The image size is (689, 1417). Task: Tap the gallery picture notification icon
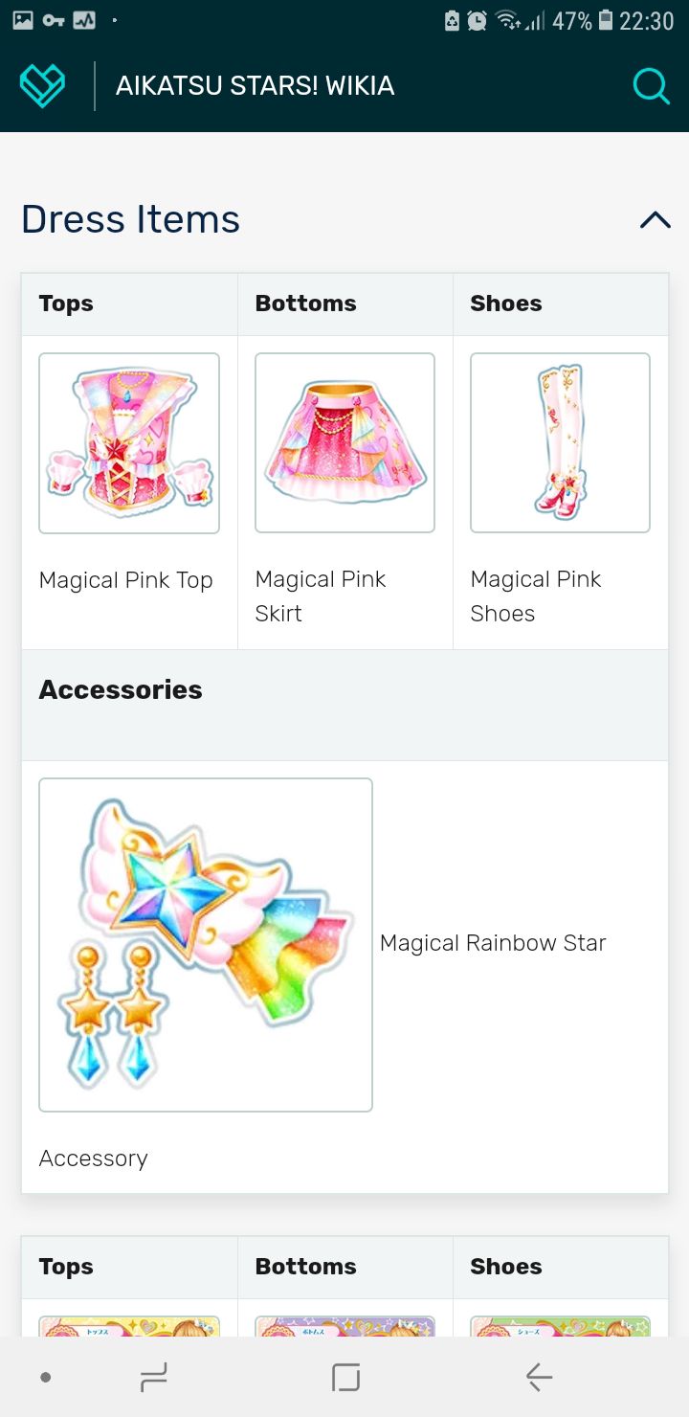point(23,20)
